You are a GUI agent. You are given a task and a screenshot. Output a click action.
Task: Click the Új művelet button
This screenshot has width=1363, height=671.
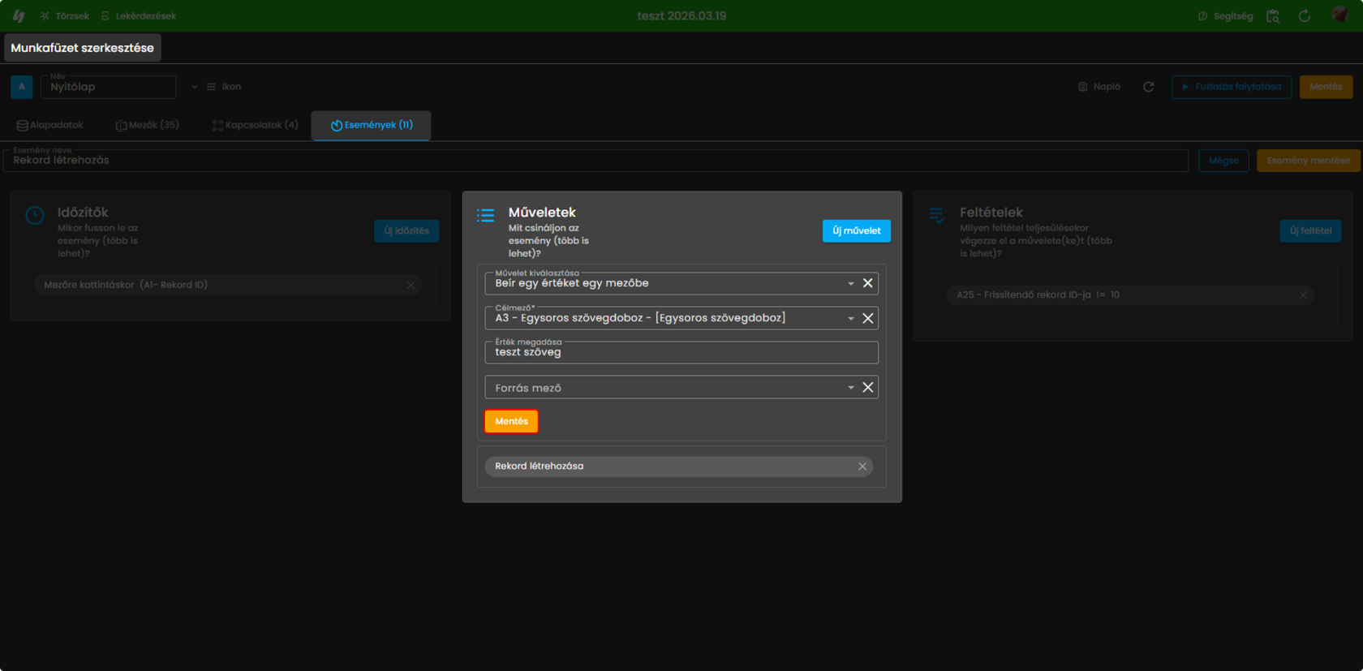857,231
